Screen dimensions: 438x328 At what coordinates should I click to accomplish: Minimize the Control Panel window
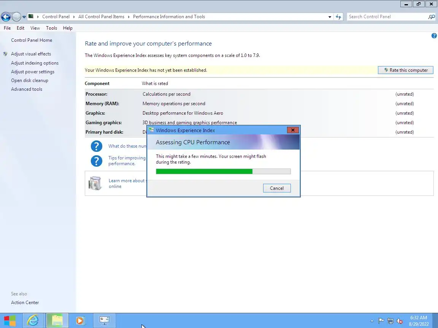click(x=406, y=4)
